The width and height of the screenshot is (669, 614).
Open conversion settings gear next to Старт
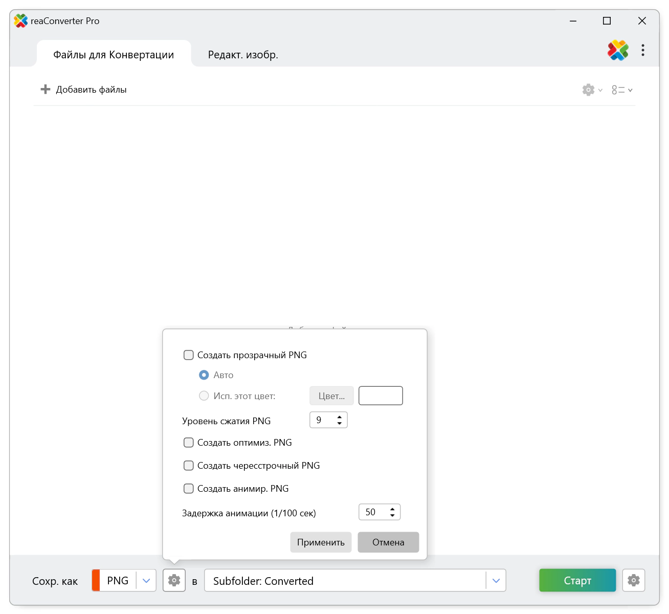634,580
